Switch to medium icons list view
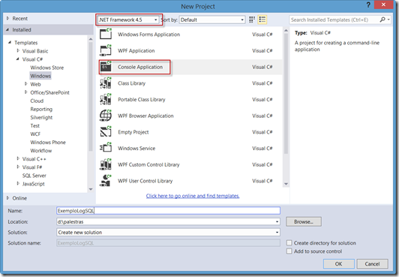 pyautogui.click(x=262, y=20)
